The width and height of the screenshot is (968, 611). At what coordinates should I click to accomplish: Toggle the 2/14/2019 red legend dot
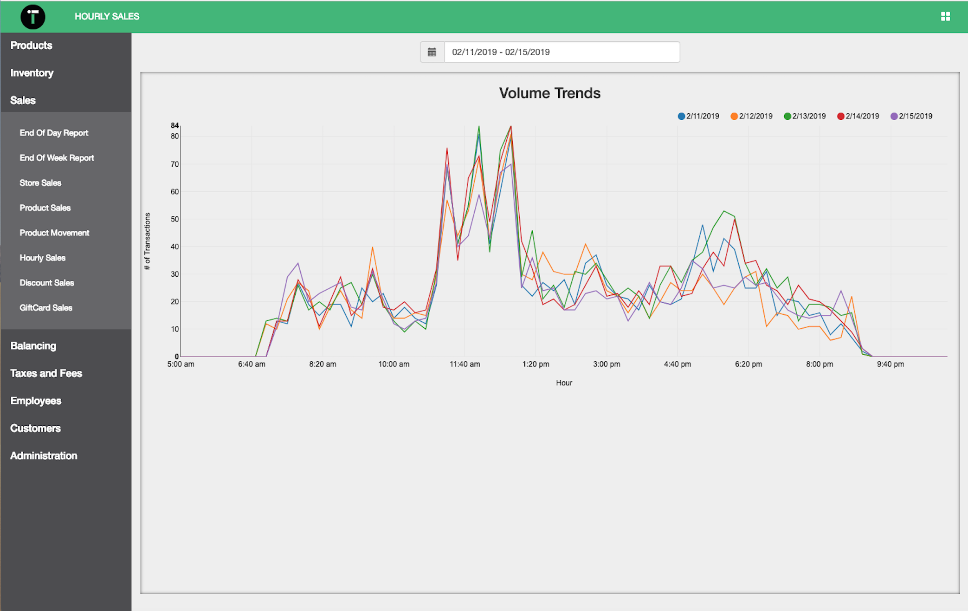coord(841,116)
